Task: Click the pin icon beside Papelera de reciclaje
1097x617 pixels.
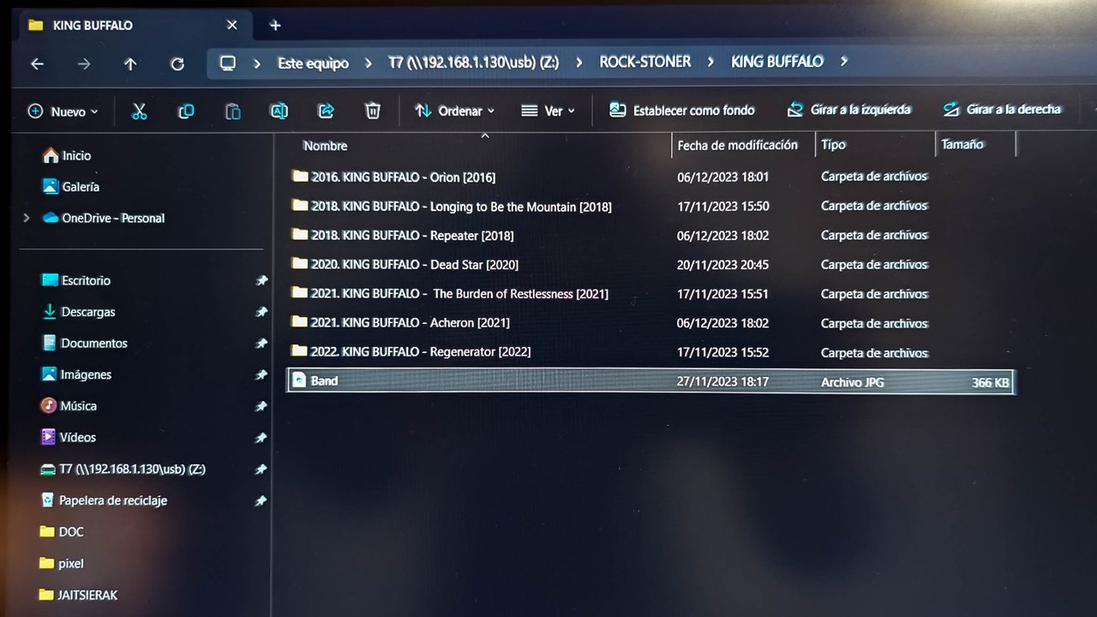Action: point(261,500)
